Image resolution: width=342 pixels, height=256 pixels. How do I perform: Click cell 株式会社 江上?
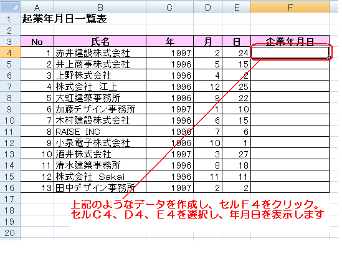click(x=100, y=86)
